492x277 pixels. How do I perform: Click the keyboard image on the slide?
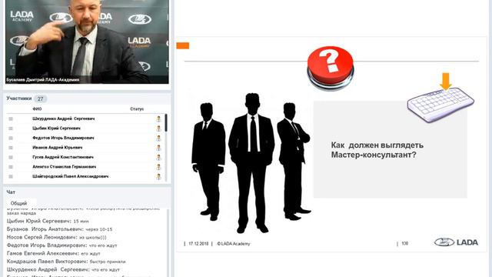tap(440, 105)
